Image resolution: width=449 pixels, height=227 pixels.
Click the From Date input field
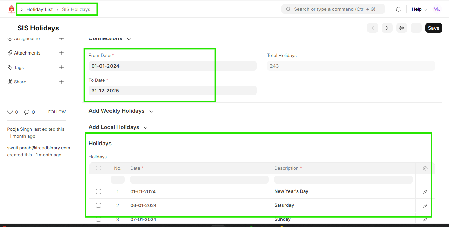(172, 66)
